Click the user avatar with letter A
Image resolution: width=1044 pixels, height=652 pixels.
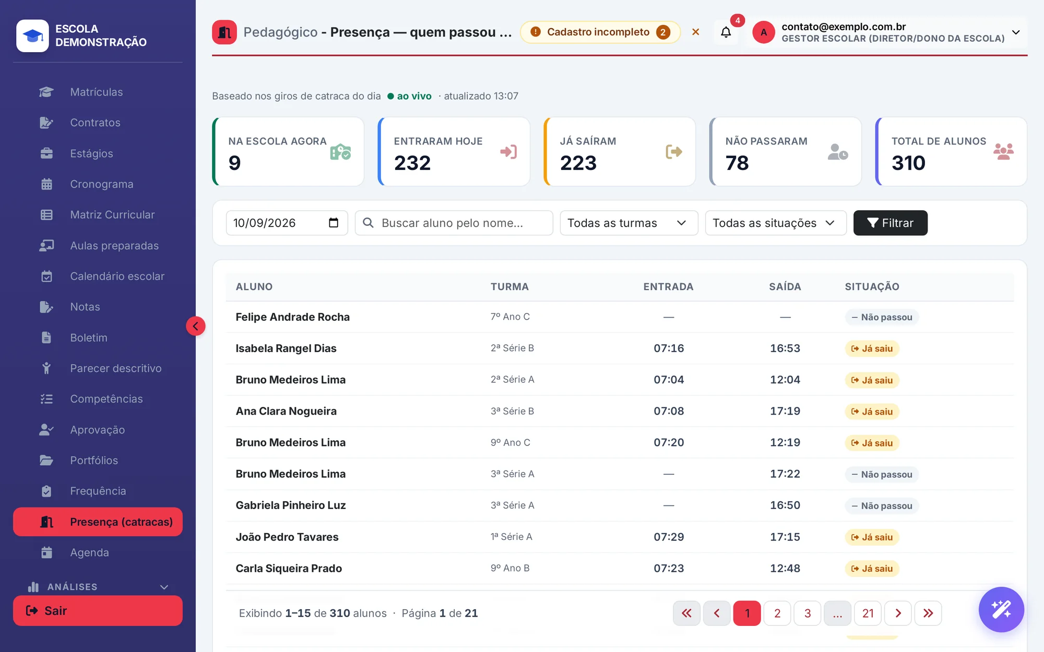764,32
